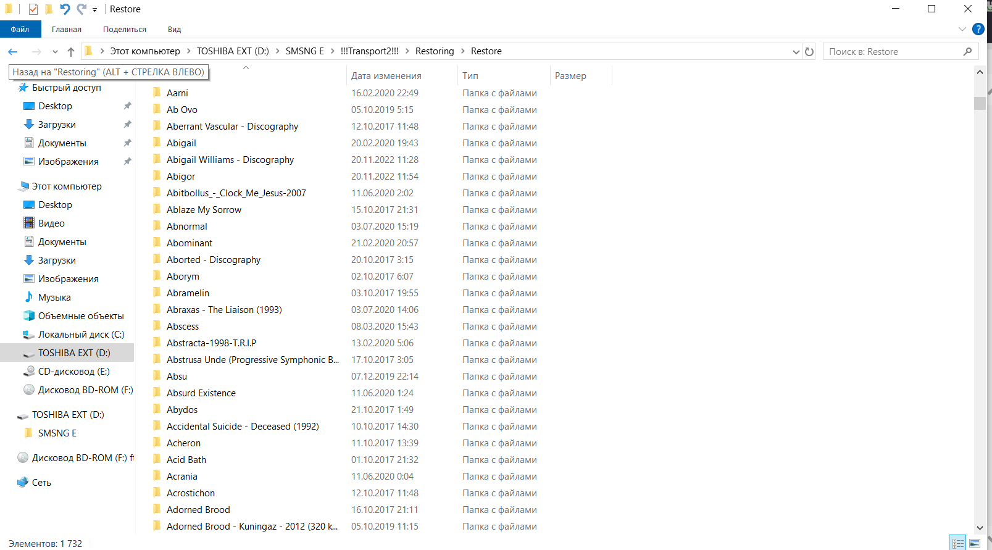Image resolution: width=992 pixels, height=550 pixels.
Task: Click the Forward navigation arrow
Action: coord(36,52)
